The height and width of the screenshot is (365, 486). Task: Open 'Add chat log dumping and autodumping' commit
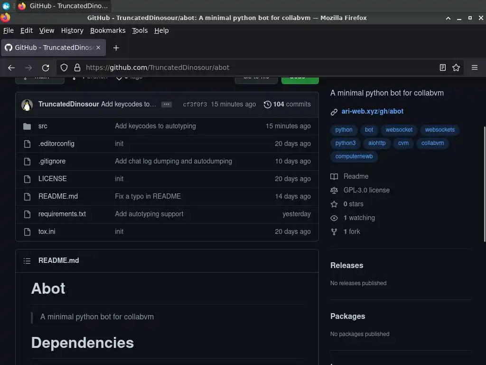click(173, 161)
